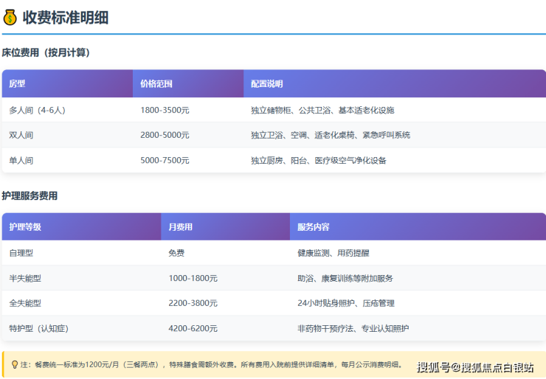Select the 5000-7500元 price cell
Image resolution: width=546 pixels, height=379 pixels.
pyautogui.click(x=165, y=161)
